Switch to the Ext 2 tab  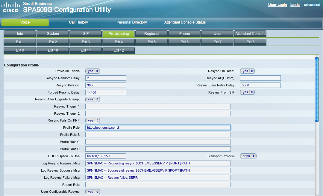[53, 42]
